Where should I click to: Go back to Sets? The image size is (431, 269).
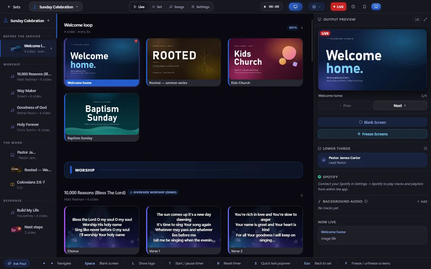click(x=14, y=7)
